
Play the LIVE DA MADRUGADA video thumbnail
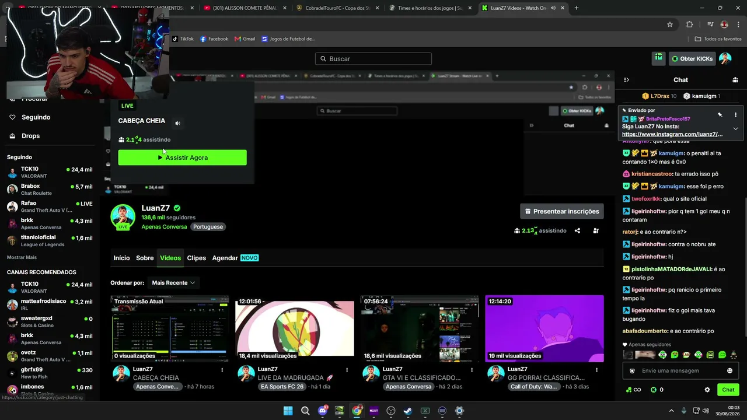pyautogui.click(x=295, y=328)
